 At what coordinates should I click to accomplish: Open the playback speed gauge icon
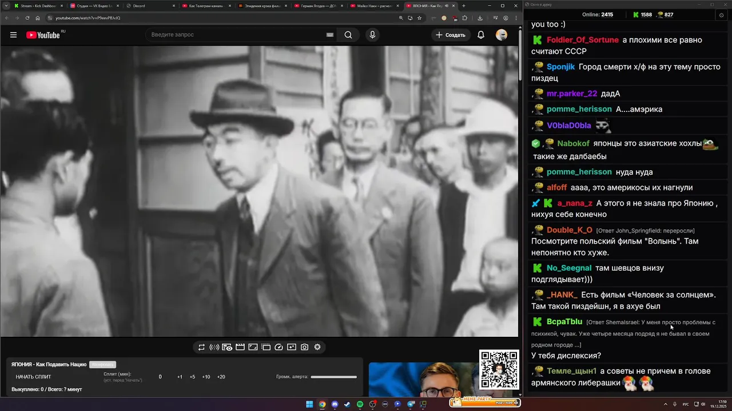279,347
